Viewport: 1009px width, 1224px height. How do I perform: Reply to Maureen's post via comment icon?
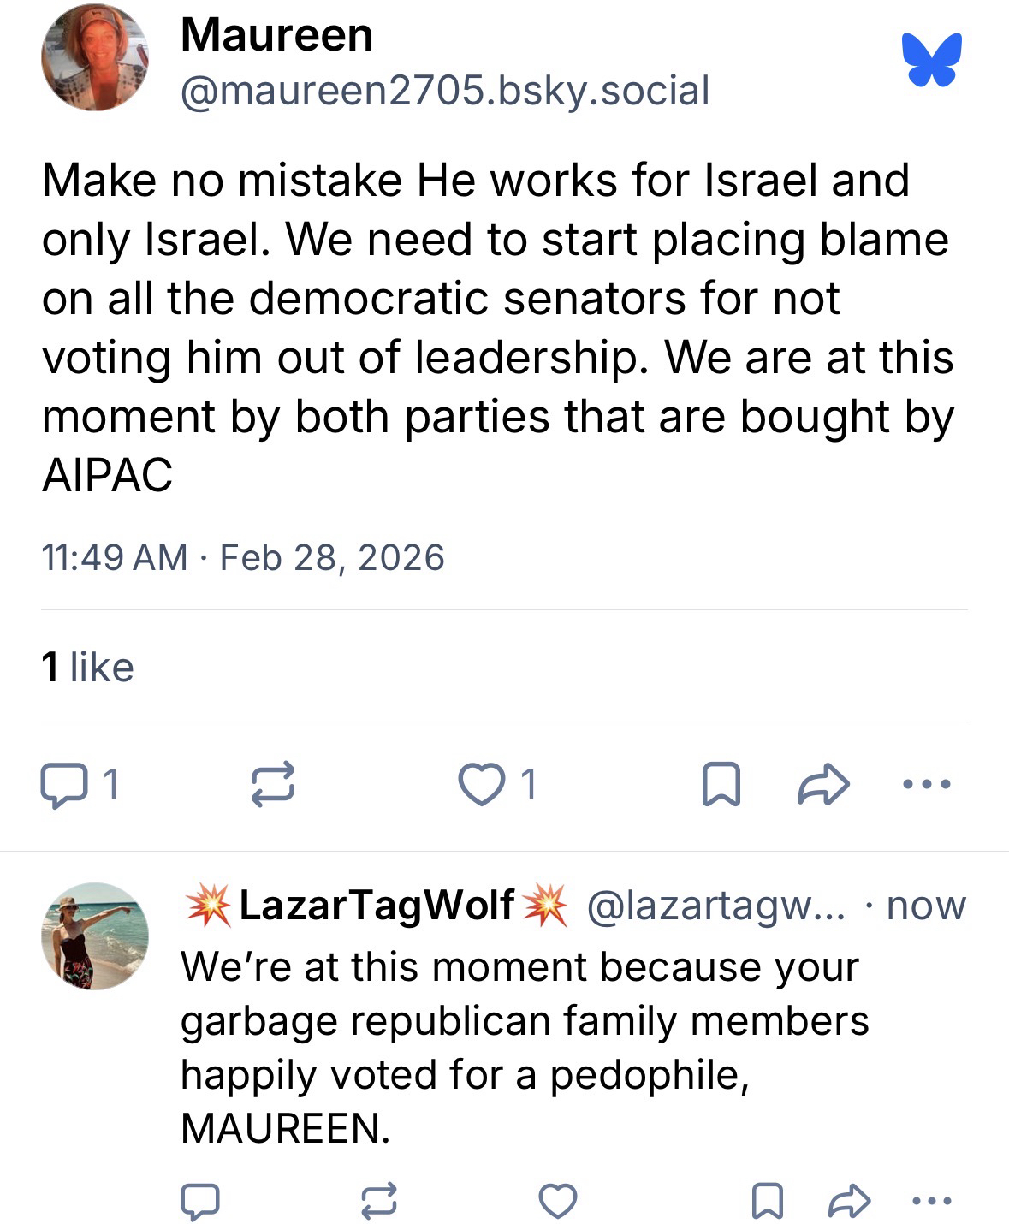pyautogui.click(x=63, y=785)
